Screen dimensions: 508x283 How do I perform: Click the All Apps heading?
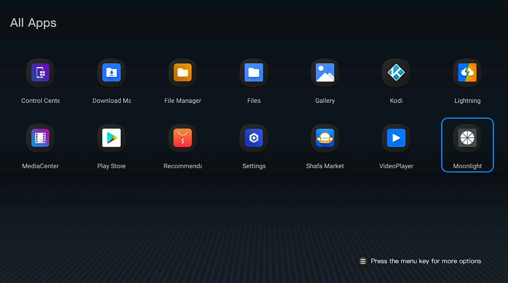[x=33, y=23]
